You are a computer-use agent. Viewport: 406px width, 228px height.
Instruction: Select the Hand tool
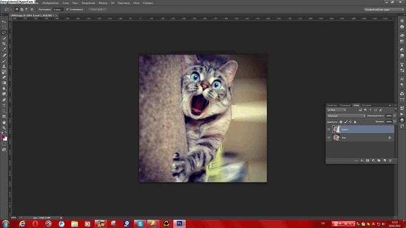tap(4, 122)
